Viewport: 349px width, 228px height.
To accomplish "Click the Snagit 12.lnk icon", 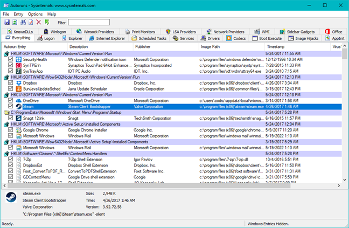I will 19,118.
